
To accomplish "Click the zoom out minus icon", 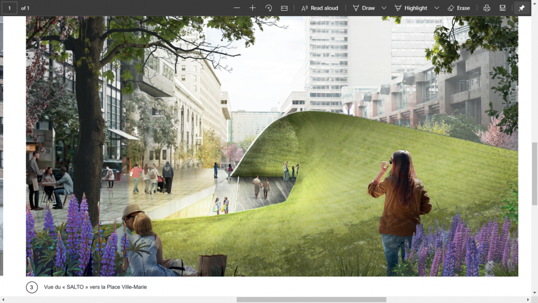I will 237,8.
